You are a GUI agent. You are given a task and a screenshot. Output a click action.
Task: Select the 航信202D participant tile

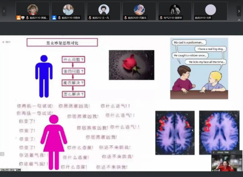click(x=139, y=11)
